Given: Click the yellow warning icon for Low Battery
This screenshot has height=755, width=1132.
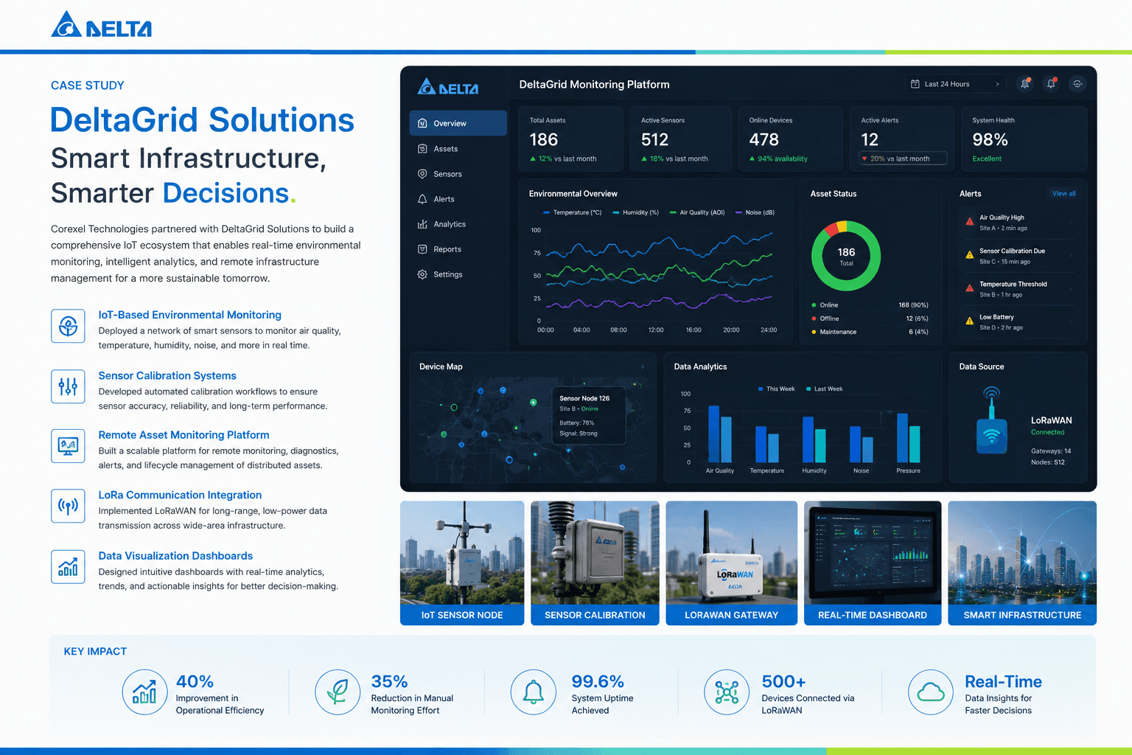Looking at the screenshot, I should pos(969,321).
